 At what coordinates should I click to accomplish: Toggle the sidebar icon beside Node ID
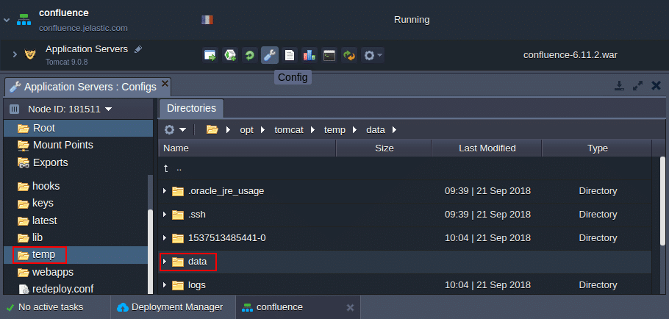click(15, 110)
